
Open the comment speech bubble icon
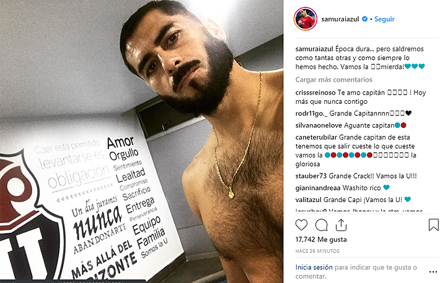pos(321,225)
